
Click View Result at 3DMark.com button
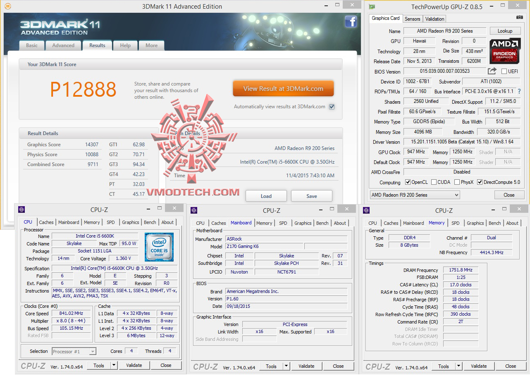(283, 88)
